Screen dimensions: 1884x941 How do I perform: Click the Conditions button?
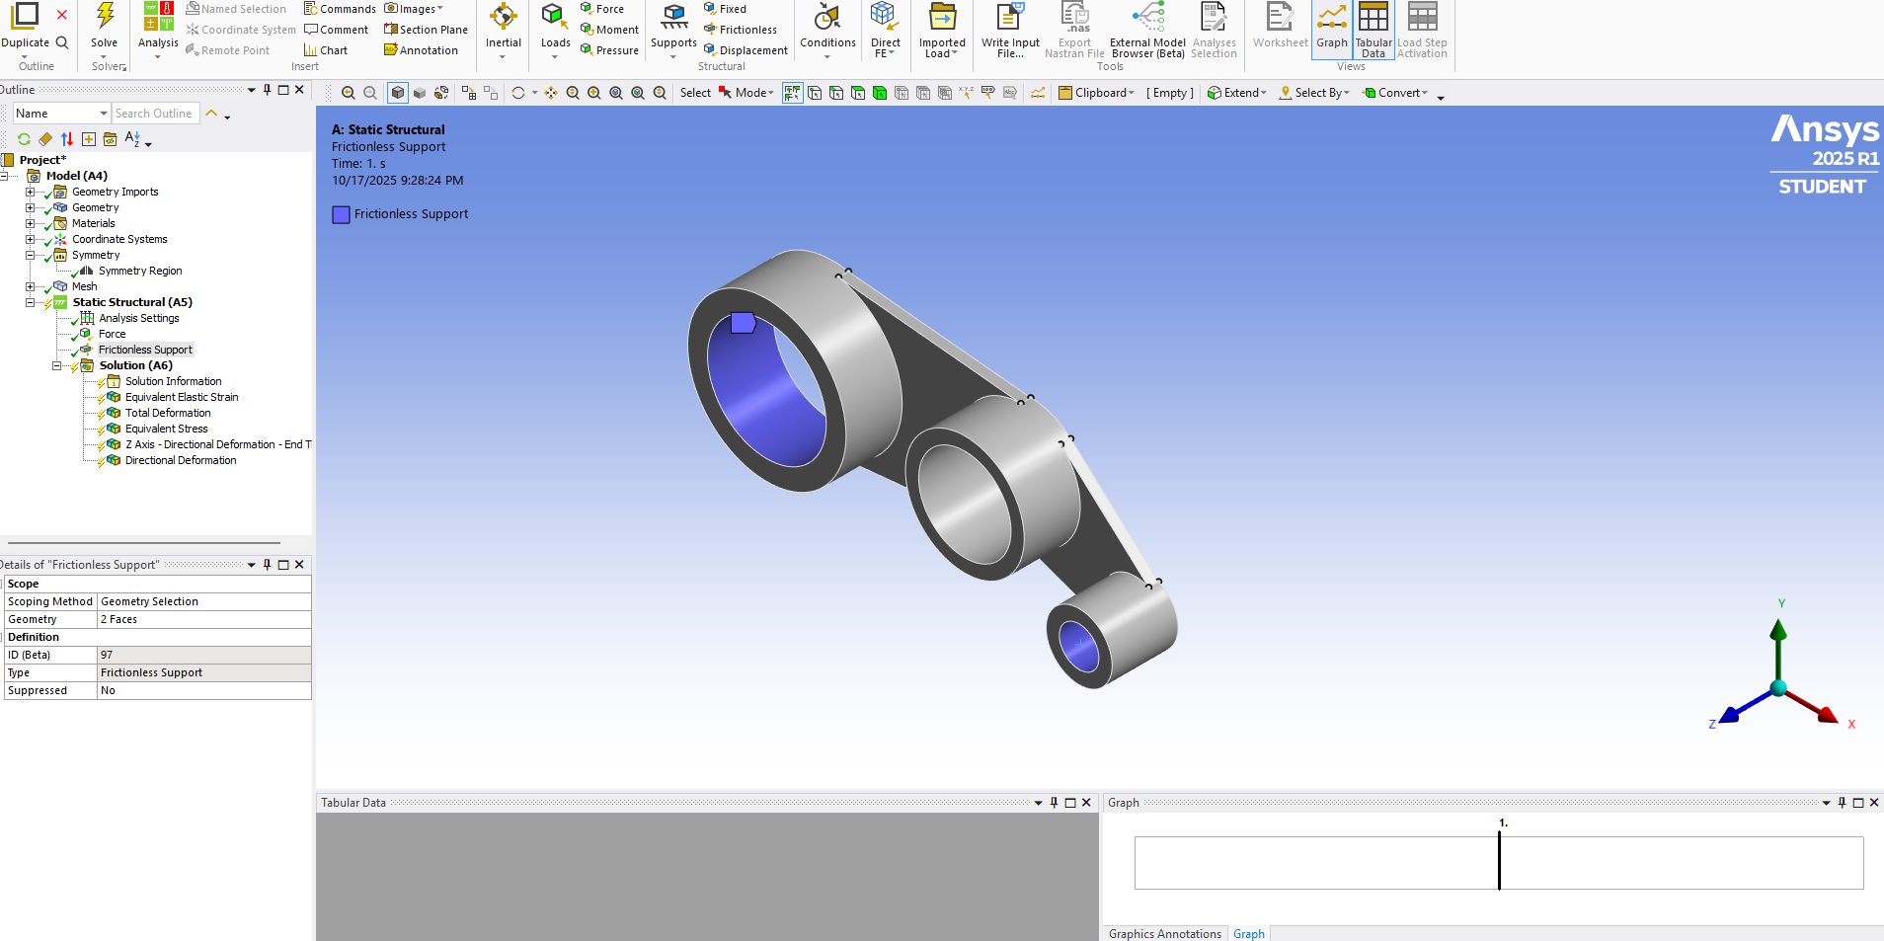pos(827,31)
